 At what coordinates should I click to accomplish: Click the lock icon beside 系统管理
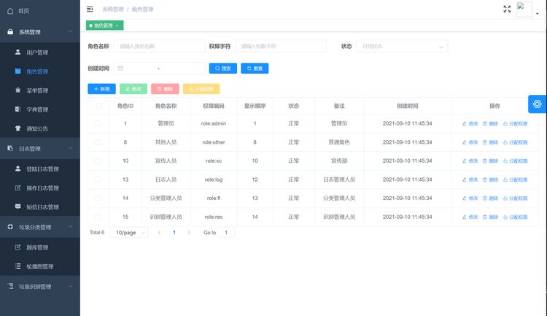[10, 32]
